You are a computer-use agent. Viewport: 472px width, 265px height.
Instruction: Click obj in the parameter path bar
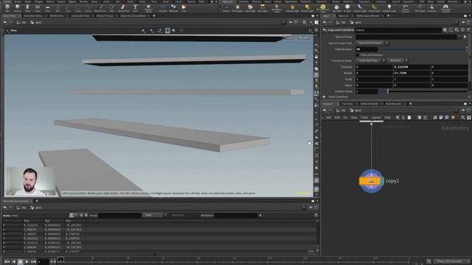(341, 23)
